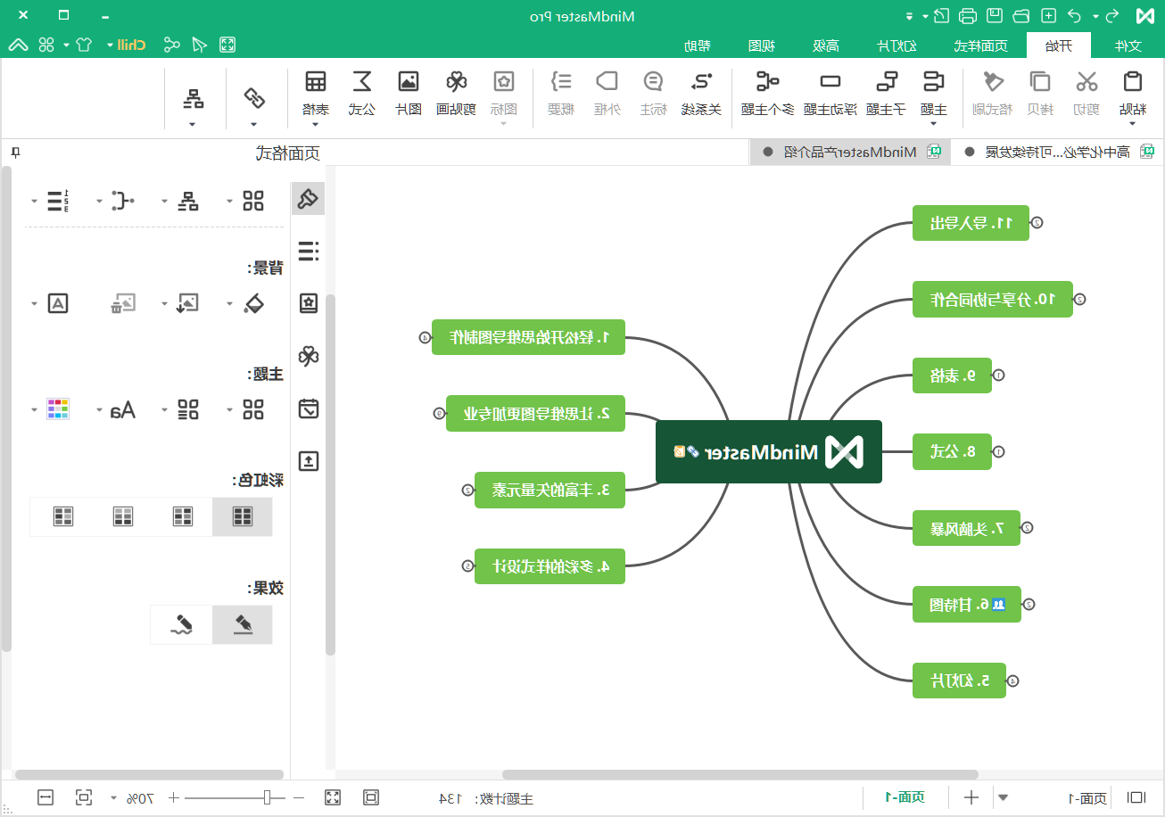Switch to 视图 tab
The width and height of the screenshot is (1165, 817).
[x=761, y=45]
